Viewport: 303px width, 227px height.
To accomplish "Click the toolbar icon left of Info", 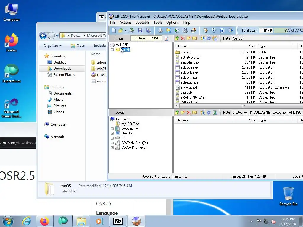I will tap(205, 30).
